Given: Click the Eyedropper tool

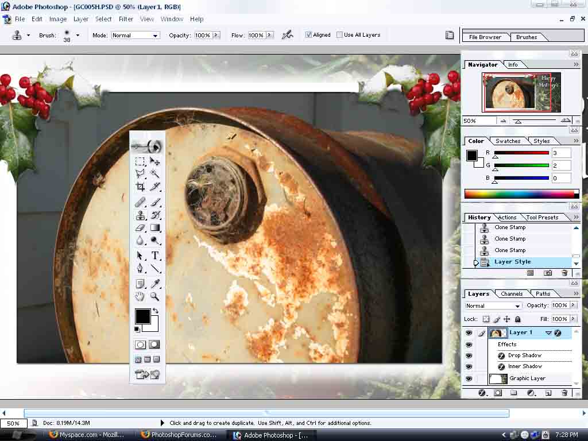Looking at the screenshot, I should coord(155,284).
